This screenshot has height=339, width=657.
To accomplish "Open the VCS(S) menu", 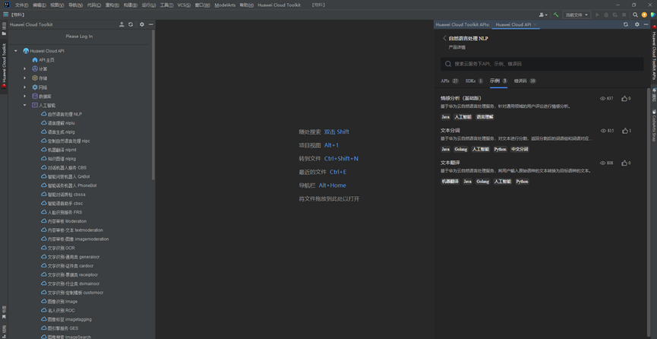I will coord(184,5).
